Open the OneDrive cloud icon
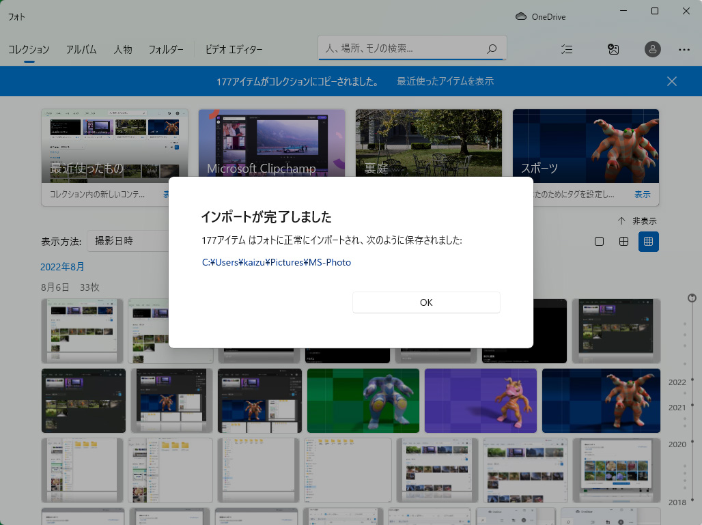This screenshot has width=702, height=525. pyautogui.click(x=521, y=16)
